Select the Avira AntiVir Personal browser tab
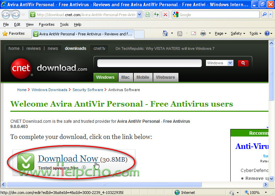This screenshot has height=196, width=275. tap(83, 34)
